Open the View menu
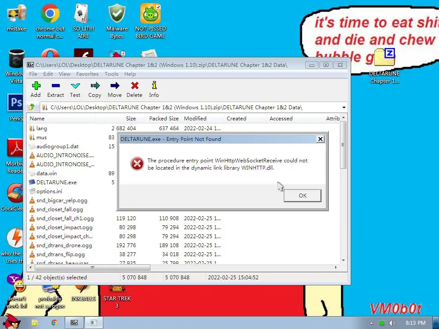 [64, 74]
